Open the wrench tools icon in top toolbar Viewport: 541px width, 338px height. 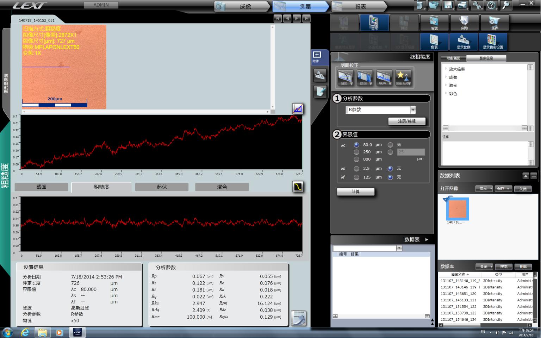[x=477, y=5]
